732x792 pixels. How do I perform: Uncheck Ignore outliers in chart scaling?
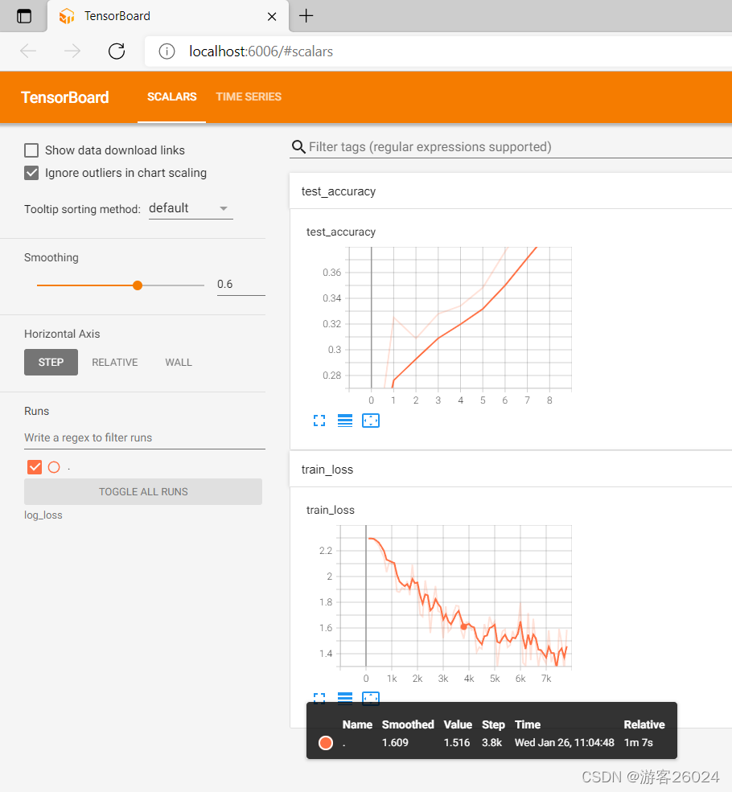click(x=31, y=173)
